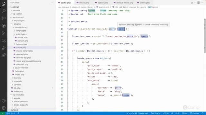Click the Run file play button
Image resolution: width=206 pixels, height=115 pixels.
point(192,3)
